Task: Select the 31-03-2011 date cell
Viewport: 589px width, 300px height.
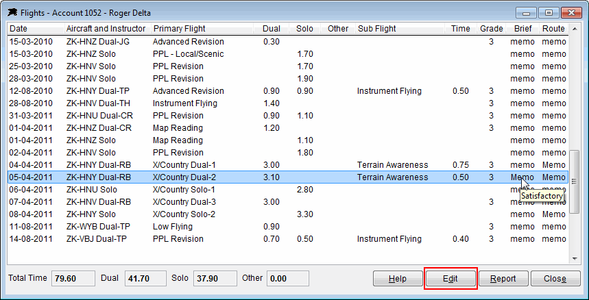Action: 31,116
